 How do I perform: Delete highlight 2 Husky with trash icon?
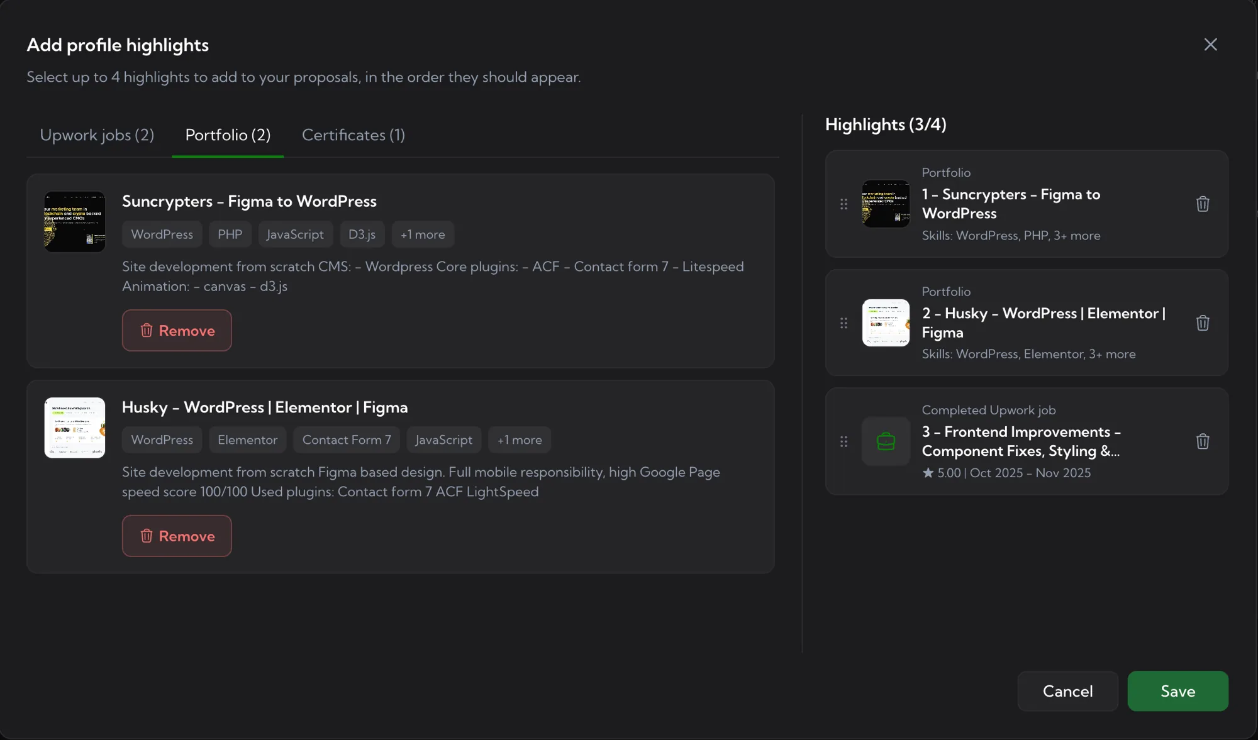1203,323
